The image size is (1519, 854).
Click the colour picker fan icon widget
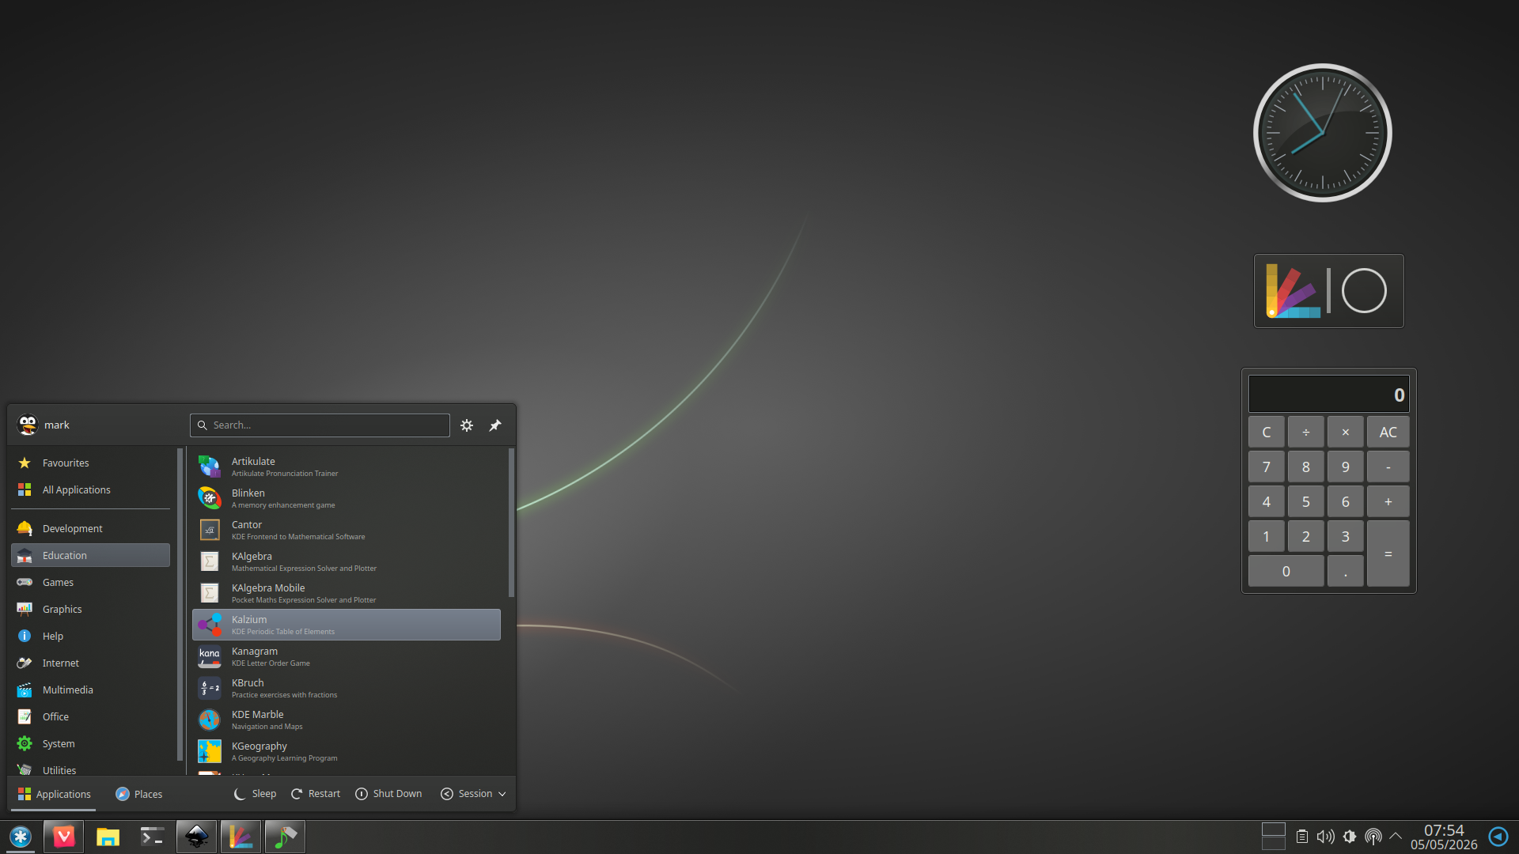[x=1293, y=291]
